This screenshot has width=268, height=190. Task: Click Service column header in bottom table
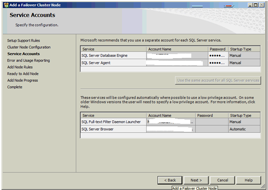click(114, 115)
